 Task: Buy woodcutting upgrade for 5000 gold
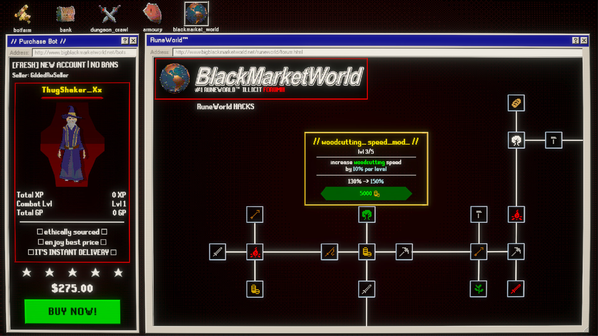click(366, 194)
